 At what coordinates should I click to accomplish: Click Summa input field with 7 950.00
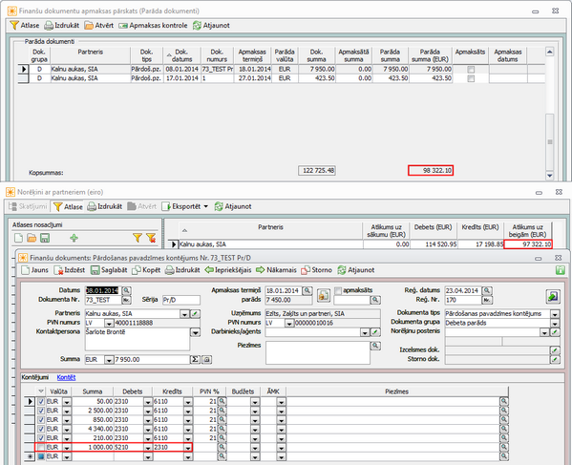(152, 360)
